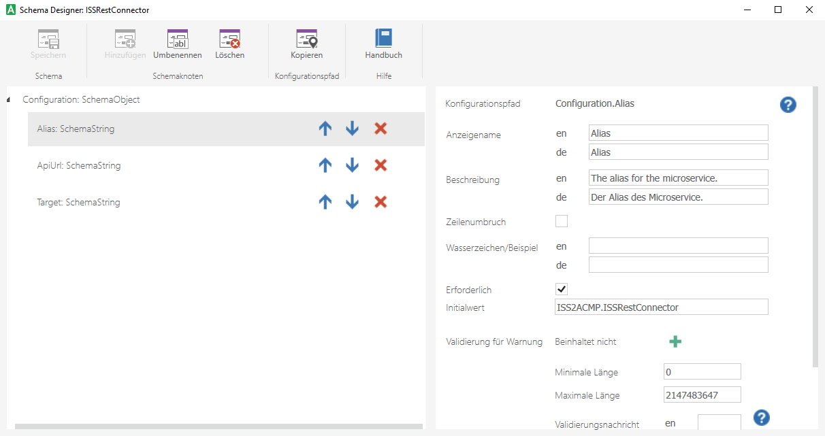Edit the Maximale Länge value field

[702, 395]
